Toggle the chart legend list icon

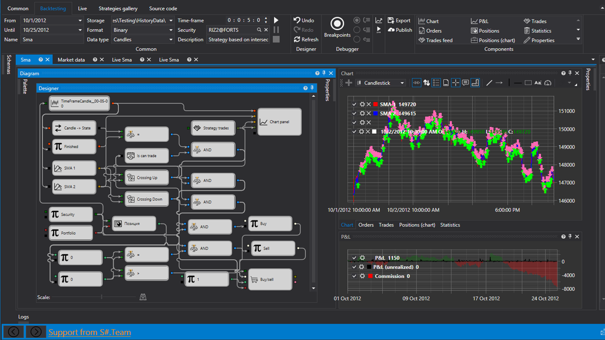(x=436, y=83)
